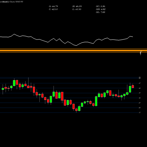The height and width of the screenshot is (147, 147).
Task: Select the high value "H: 46.59"
Action: (77, 6)
